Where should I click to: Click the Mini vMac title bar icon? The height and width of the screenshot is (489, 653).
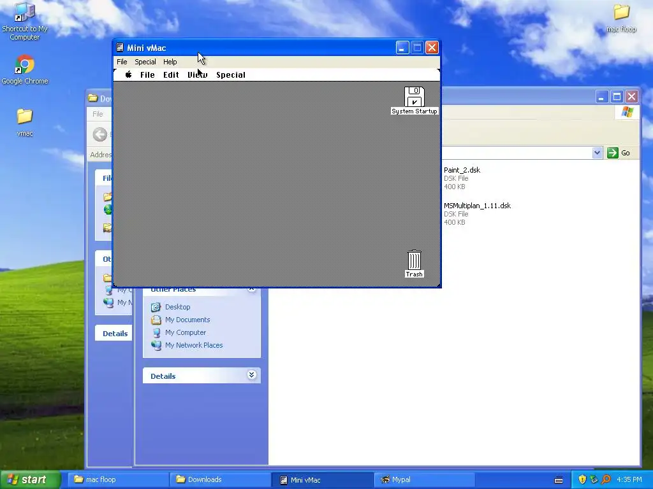click(x=120, y=48)
